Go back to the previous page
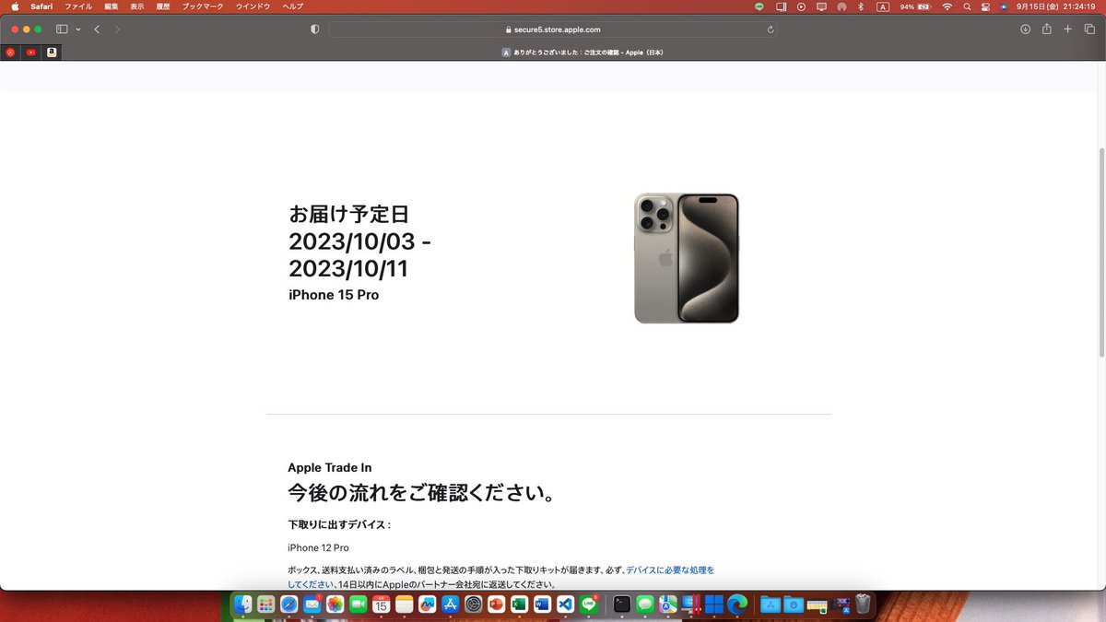This screenshot has height=622, width=1106. point(97,29)
